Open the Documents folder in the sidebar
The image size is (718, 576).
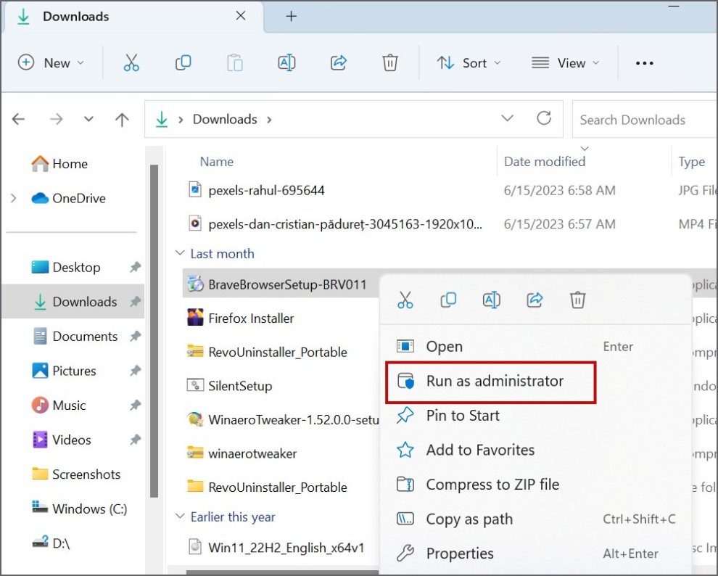coord(84,337)
